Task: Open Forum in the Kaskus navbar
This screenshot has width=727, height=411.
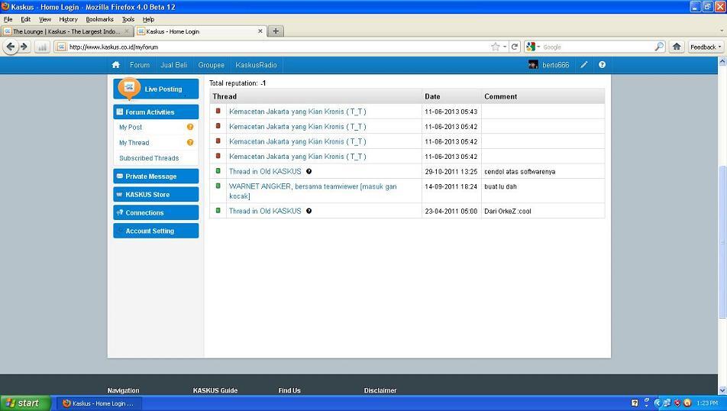Action: pyautogui.click(x=140, y=65)
